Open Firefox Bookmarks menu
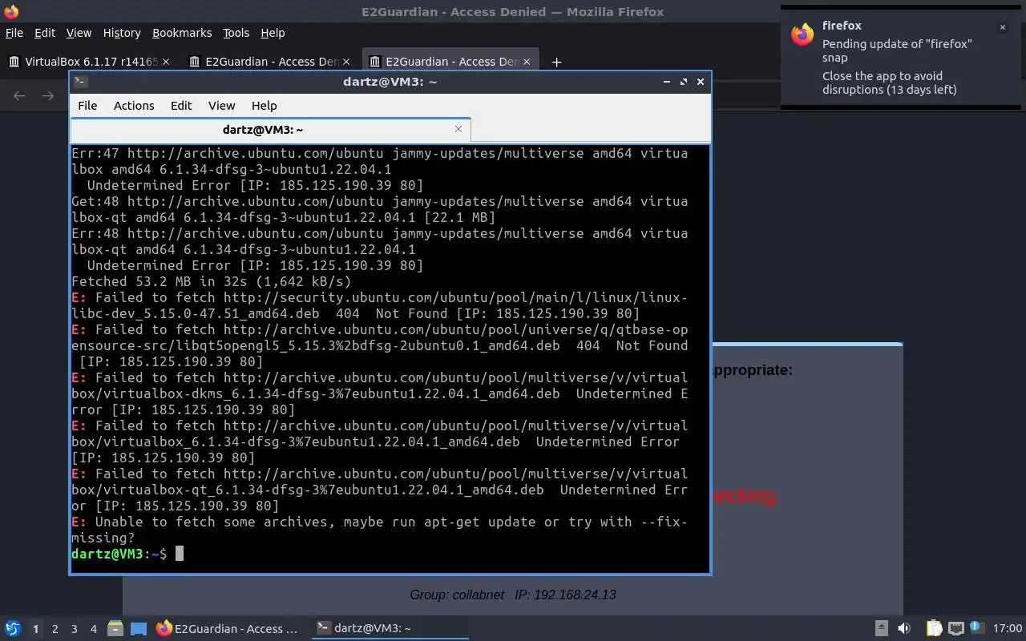The width and height of the screenshot is (1026, 641). coord(182,33)
